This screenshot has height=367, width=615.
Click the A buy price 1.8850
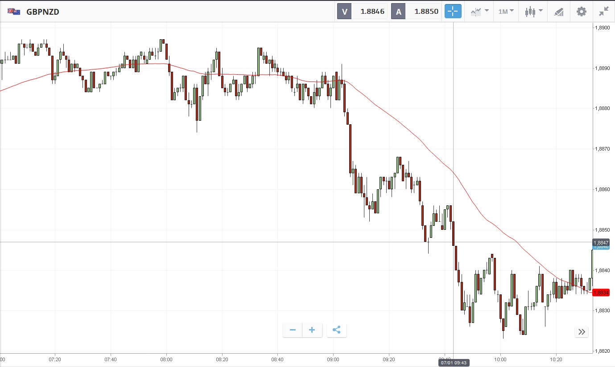(x=425, y=12)
